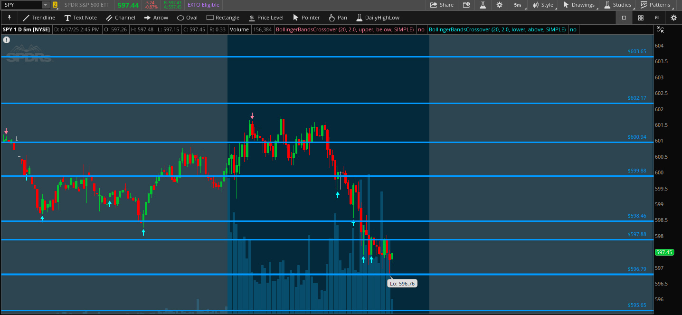682x315 pixels.
Task: Select the $599.88 price level label
Action: click(637, 171)
